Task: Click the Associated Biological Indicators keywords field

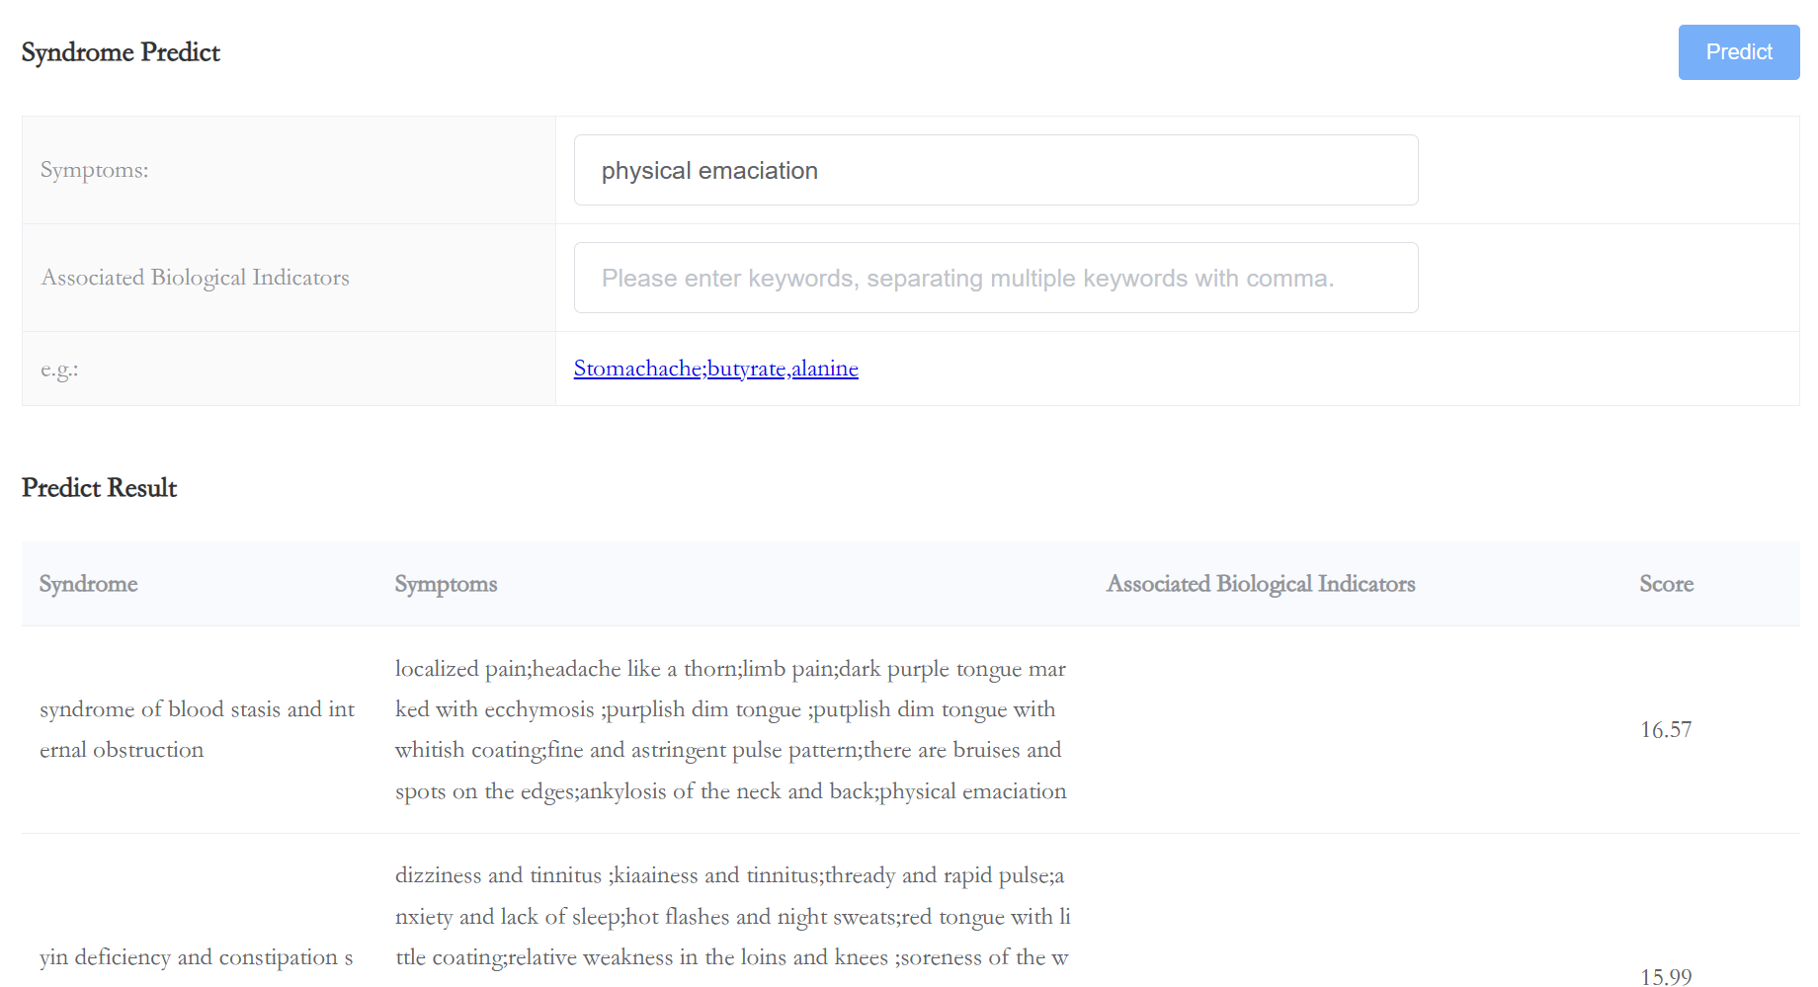Action: point(996,278)
